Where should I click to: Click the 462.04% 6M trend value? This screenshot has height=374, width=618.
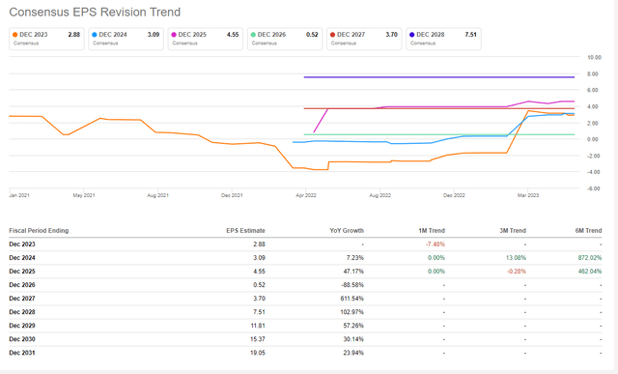coord(590,272)
